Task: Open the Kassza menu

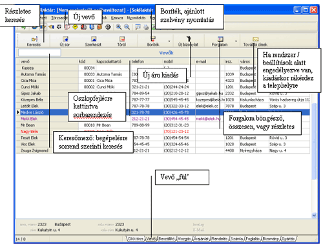Action: pyautogui.click(x=117, y=18)
